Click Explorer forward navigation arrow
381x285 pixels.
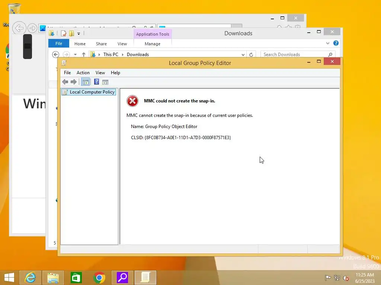coord(66,55)
